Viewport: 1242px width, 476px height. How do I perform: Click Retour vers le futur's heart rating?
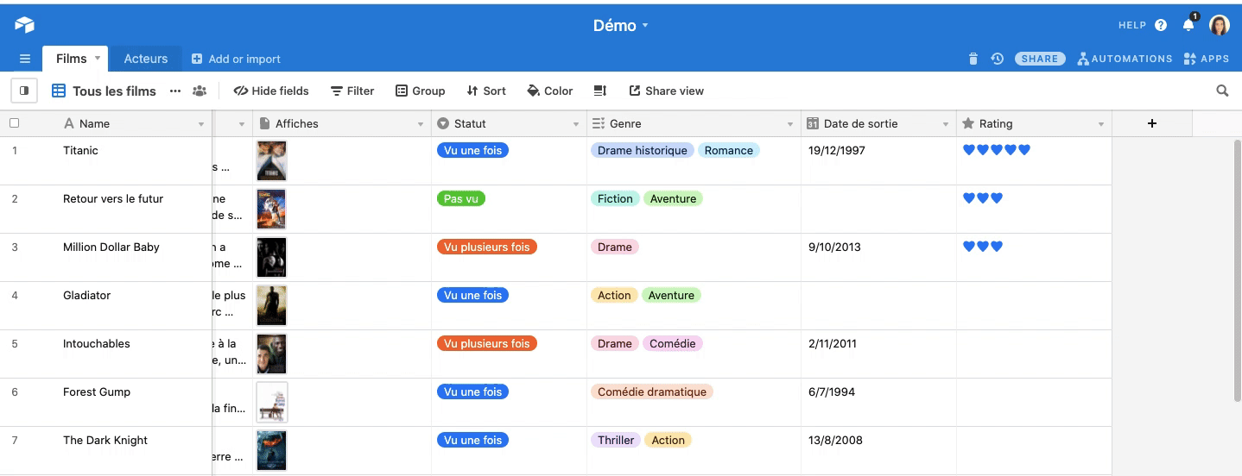point(983,198)
